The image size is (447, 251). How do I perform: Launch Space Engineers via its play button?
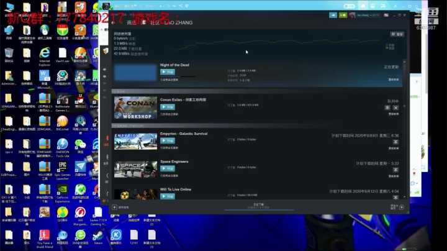tap(168, 168)
